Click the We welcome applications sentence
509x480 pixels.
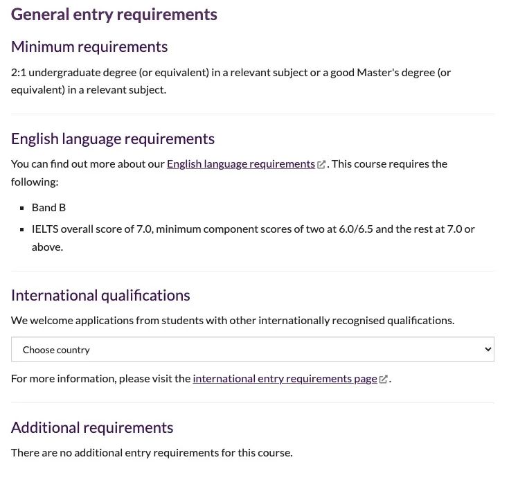(233, 321)
